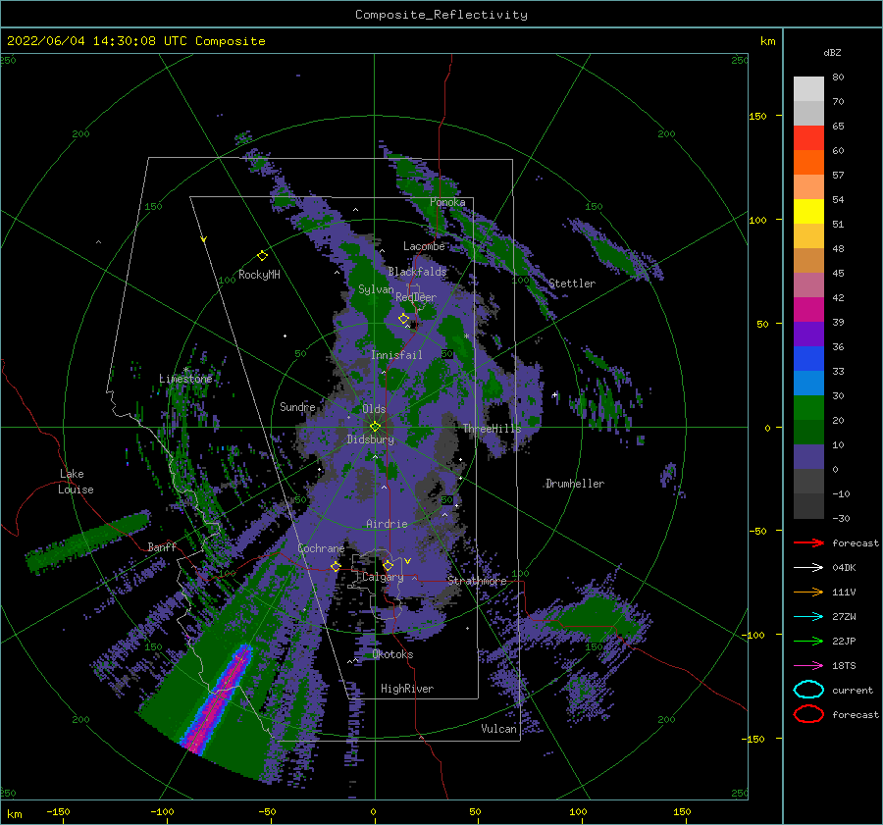The width and height of the screenshot is (883, 825).
Task: Click the yellow marker below Cochrane
Action: (x=336, y=566)
